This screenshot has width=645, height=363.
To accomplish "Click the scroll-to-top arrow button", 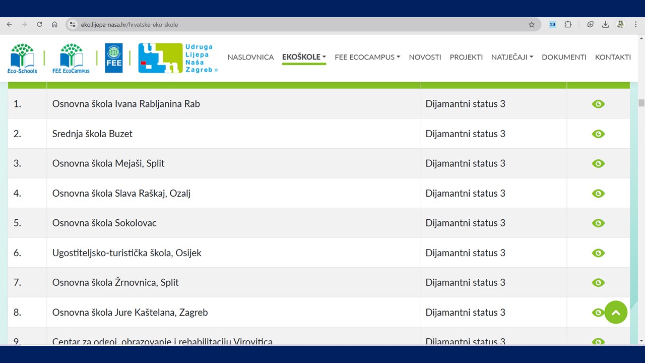I will click(616, 313).
